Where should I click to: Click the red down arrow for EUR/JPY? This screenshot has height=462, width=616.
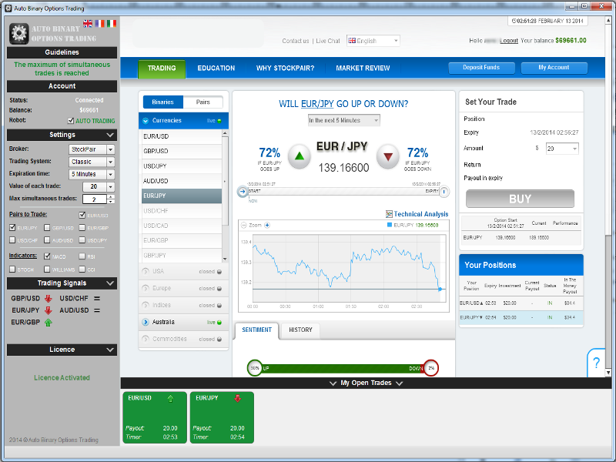pos(388,156)
